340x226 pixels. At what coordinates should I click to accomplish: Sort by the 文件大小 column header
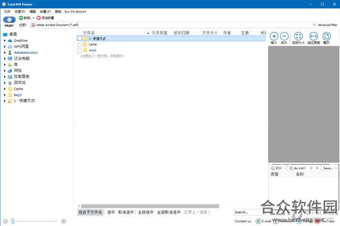tap(210, 33)
